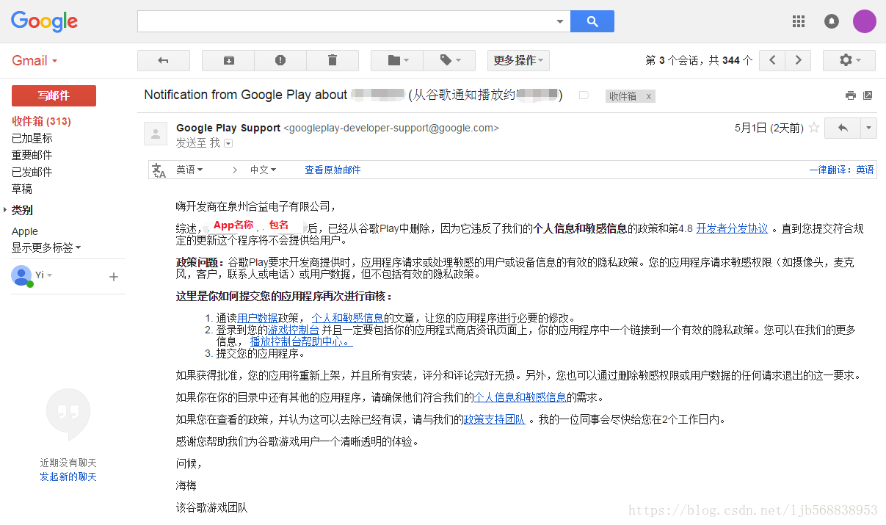Click 发起新的聊天 link
The width and height of the screenshot is (886, 525).
[x=68, y=477]
